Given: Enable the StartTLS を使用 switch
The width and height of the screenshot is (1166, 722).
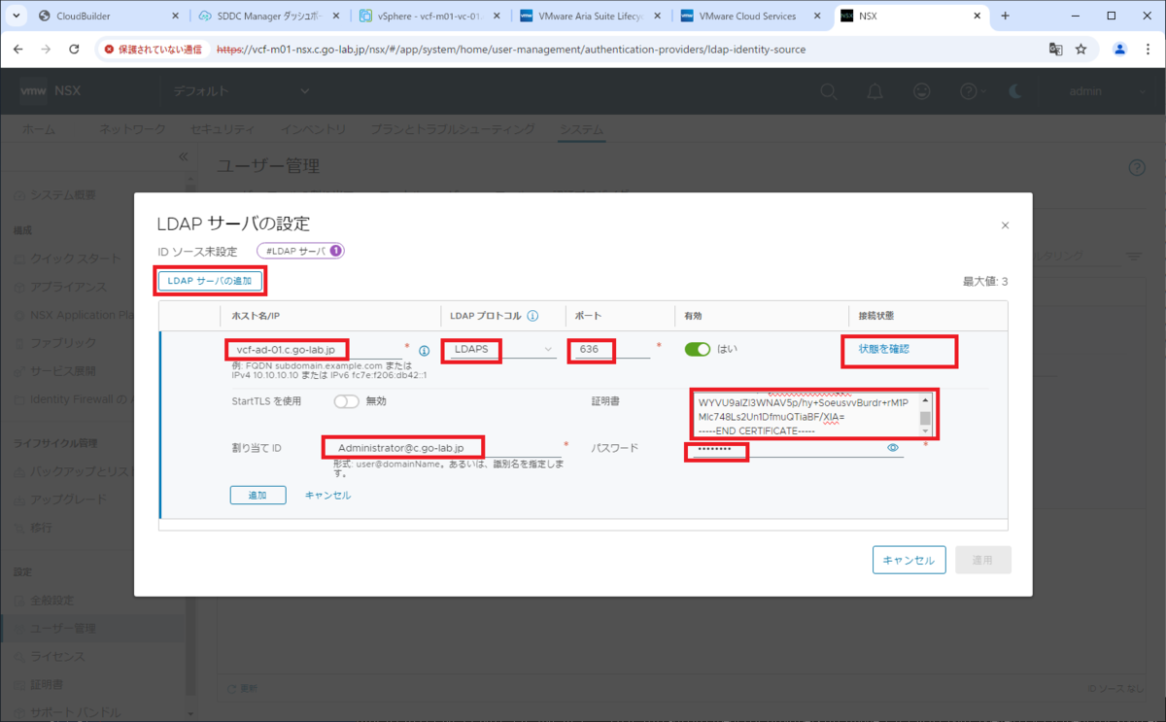Looking at the screenshot, I should click(x=347, y=400).
